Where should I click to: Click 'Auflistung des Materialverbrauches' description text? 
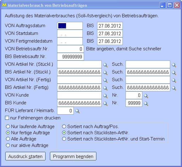(82, 16)
